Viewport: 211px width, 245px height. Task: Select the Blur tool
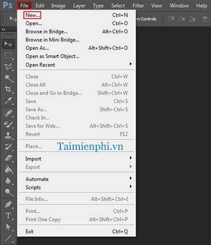tap(8, 181)
